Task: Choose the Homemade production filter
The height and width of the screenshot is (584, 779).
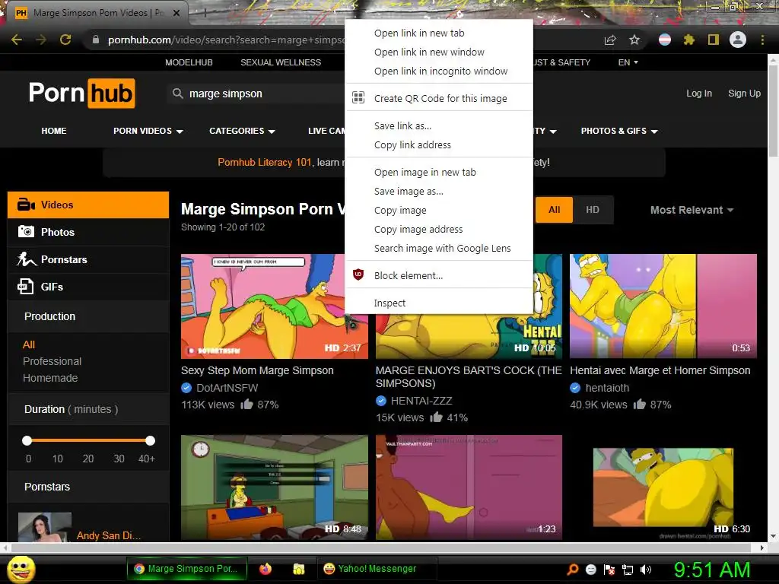Action: click(50, 378)
